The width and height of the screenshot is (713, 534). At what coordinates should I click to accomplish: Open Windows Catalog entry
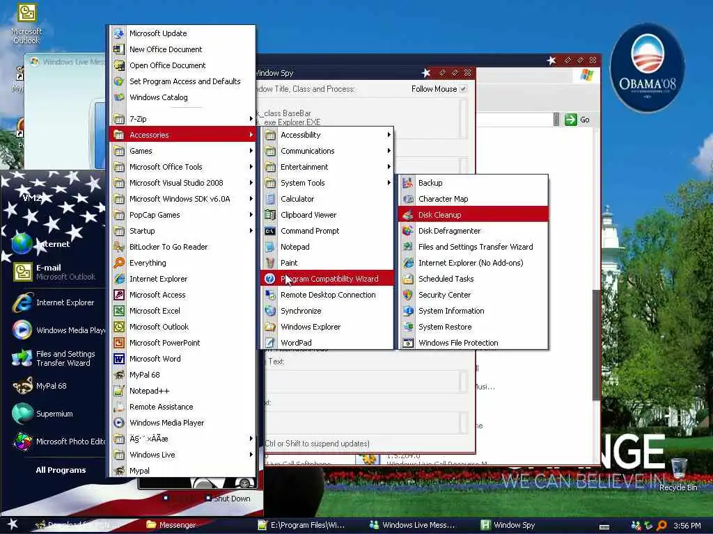point(184,97)
